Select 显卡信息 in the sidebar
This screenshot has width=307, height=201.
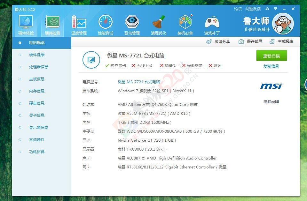[x=42, y=115]
